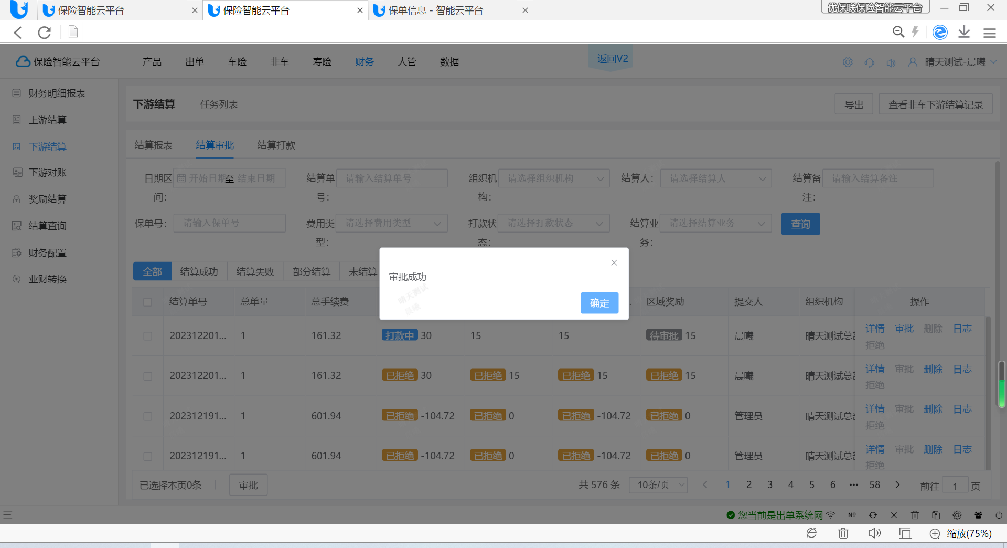Viewport: 1007px width, 548px height.
Task: Open the browser search magnifier icon
Action: (898, 32)
